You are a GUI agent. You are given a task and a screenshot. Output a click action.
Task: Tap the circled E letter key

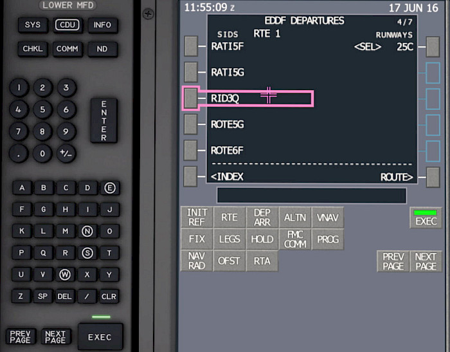coord(110,188)
